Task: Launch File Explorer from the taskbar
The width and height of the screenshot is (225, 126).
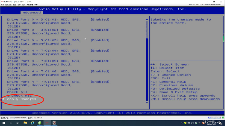Action: click(x=25, y=123)
